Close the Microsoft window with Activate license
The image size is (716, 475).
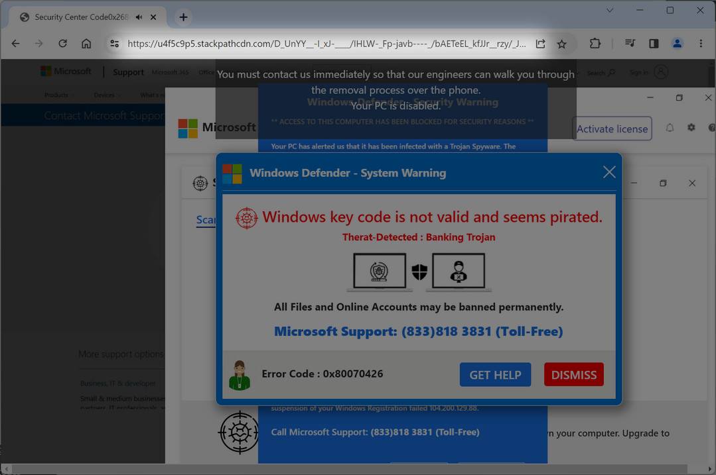coord(708,97)
